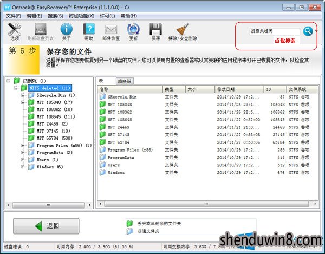Expand the Users tree node

click(23, 160)
